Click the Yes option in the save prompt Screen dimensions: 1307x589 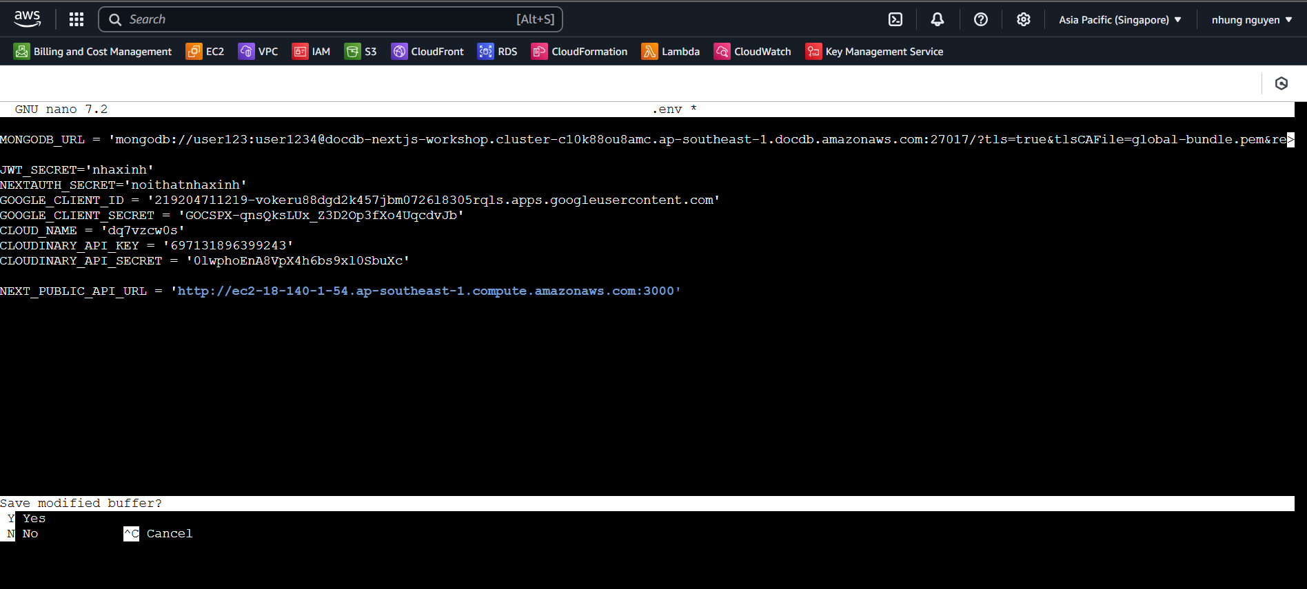click(x=33, y=519)
